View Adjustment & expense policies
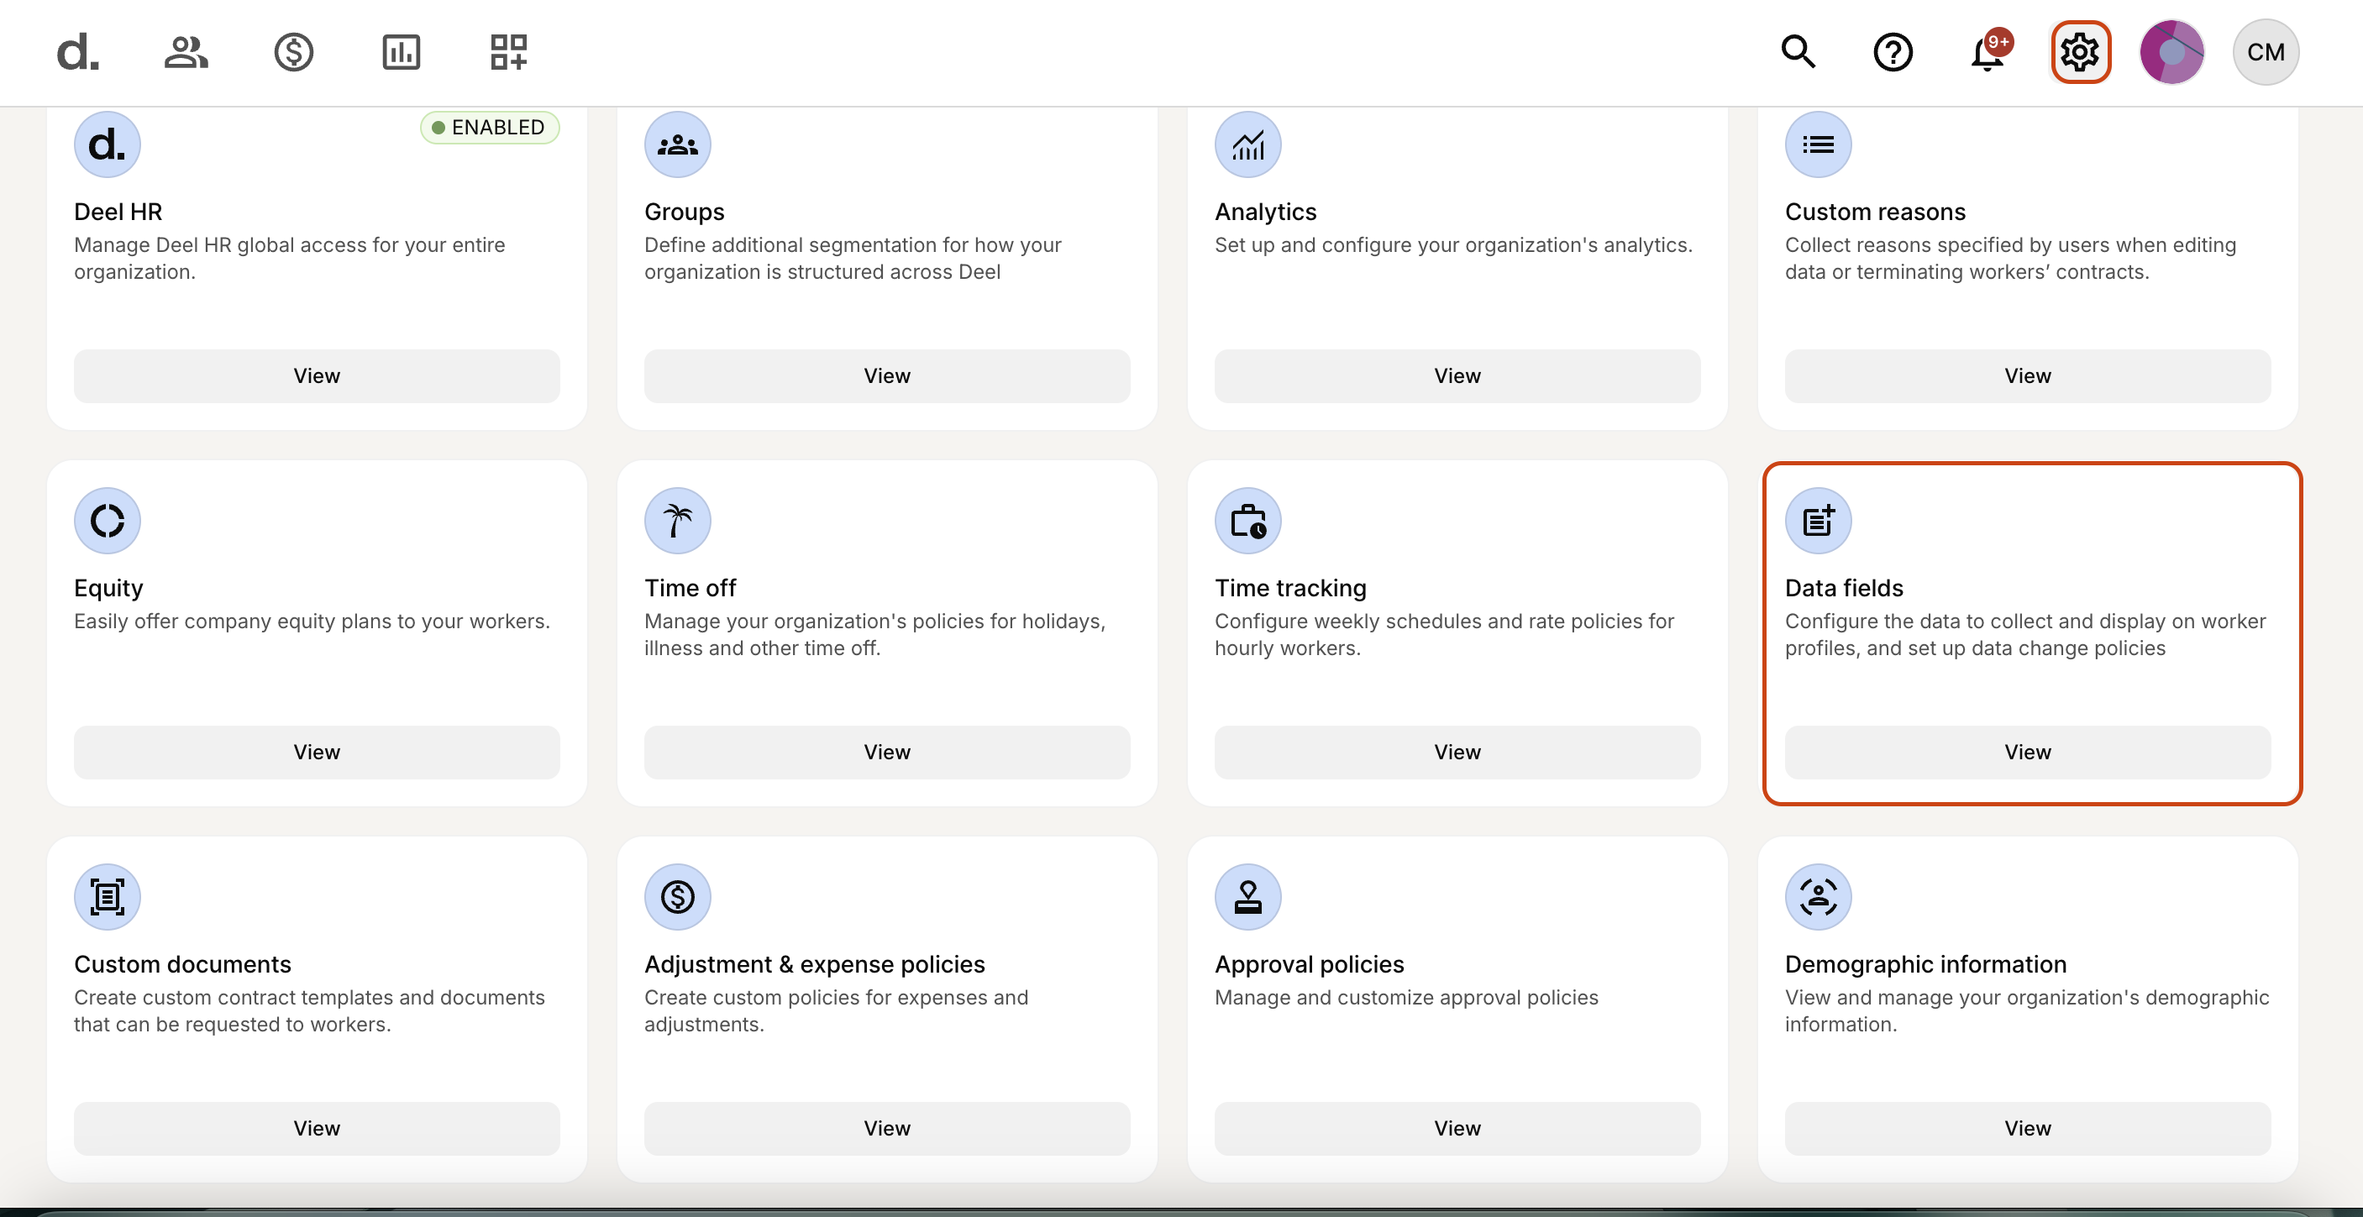Image resolution: width=2363 pixels, height=1217 pixels. click(887, 1128)
